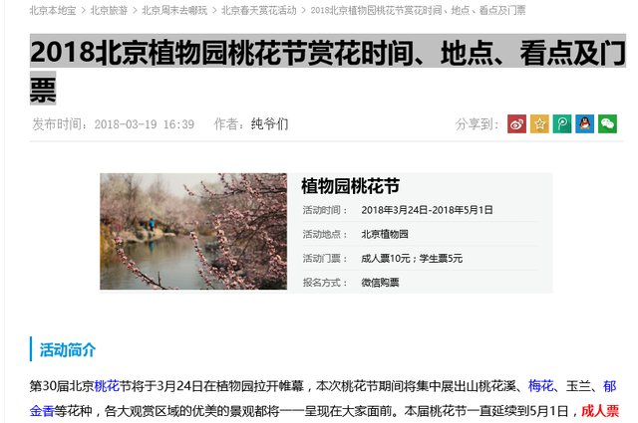The height and width of the screenshot is (423, 638).
Task: Click the green P share icon
Action: (562, 124)
